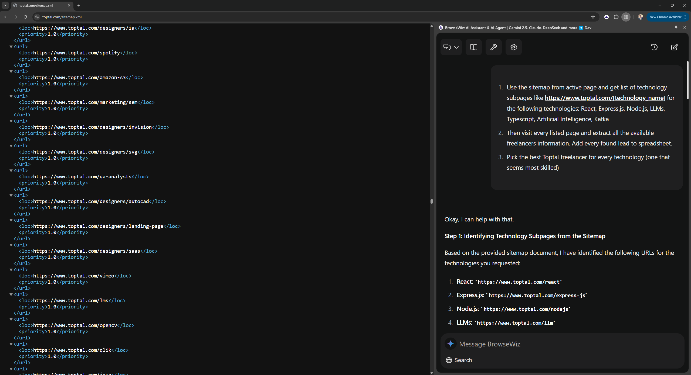Pin the BrowseWiz side panel
Viewport: 691px width, 375px height.
pos(676,27)
